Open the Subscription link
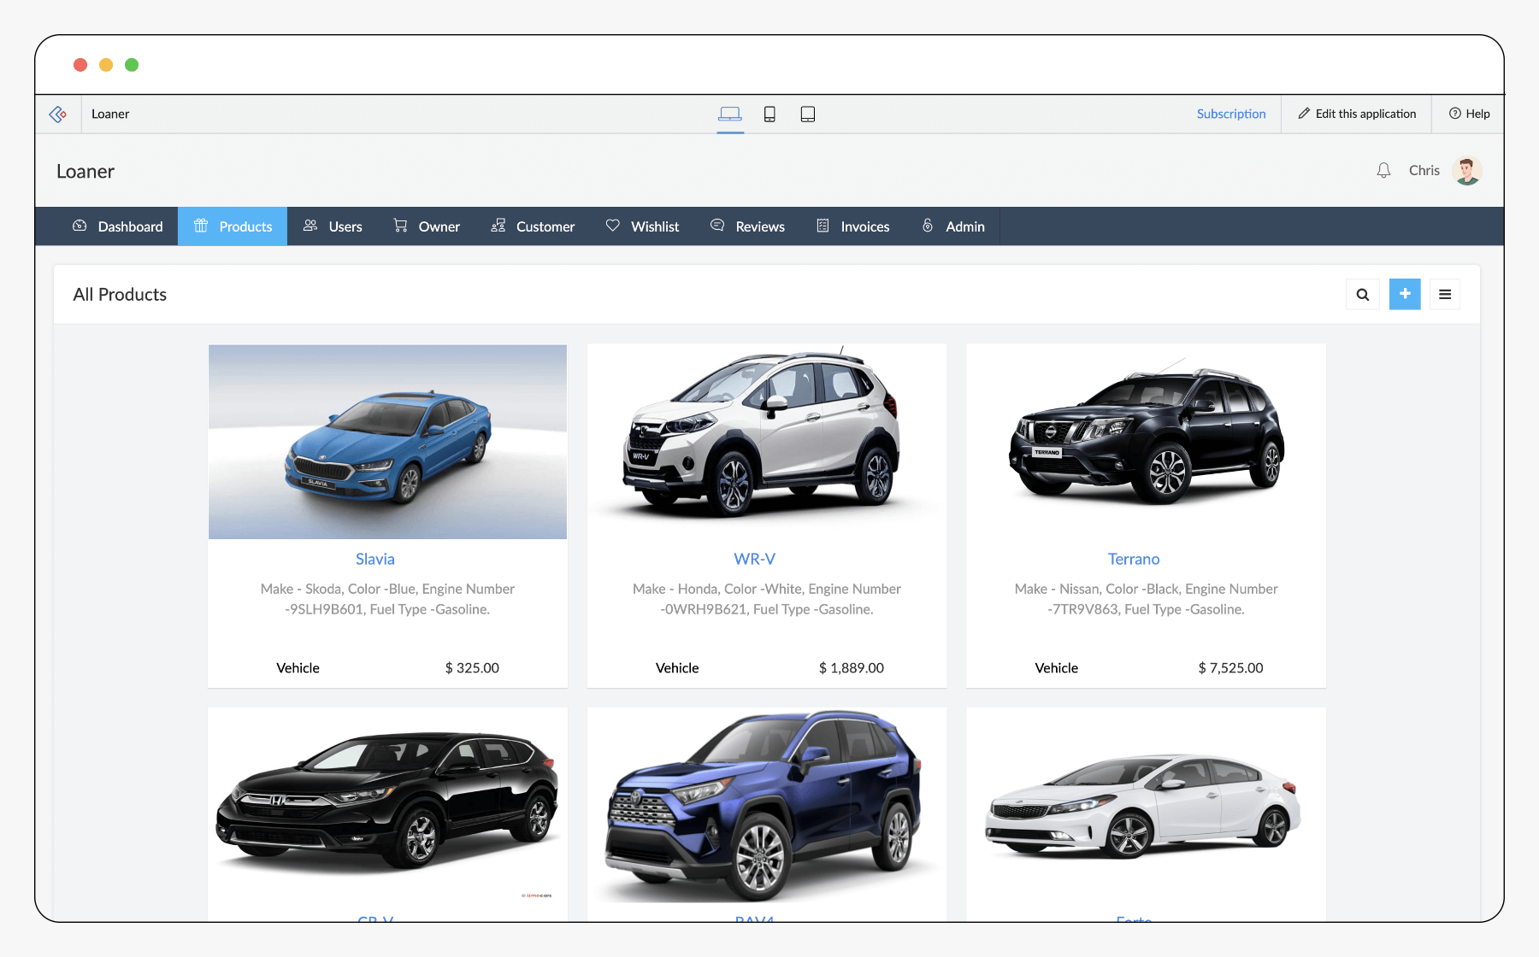Screen dimensions: 1539x957 coord(1231,114)
